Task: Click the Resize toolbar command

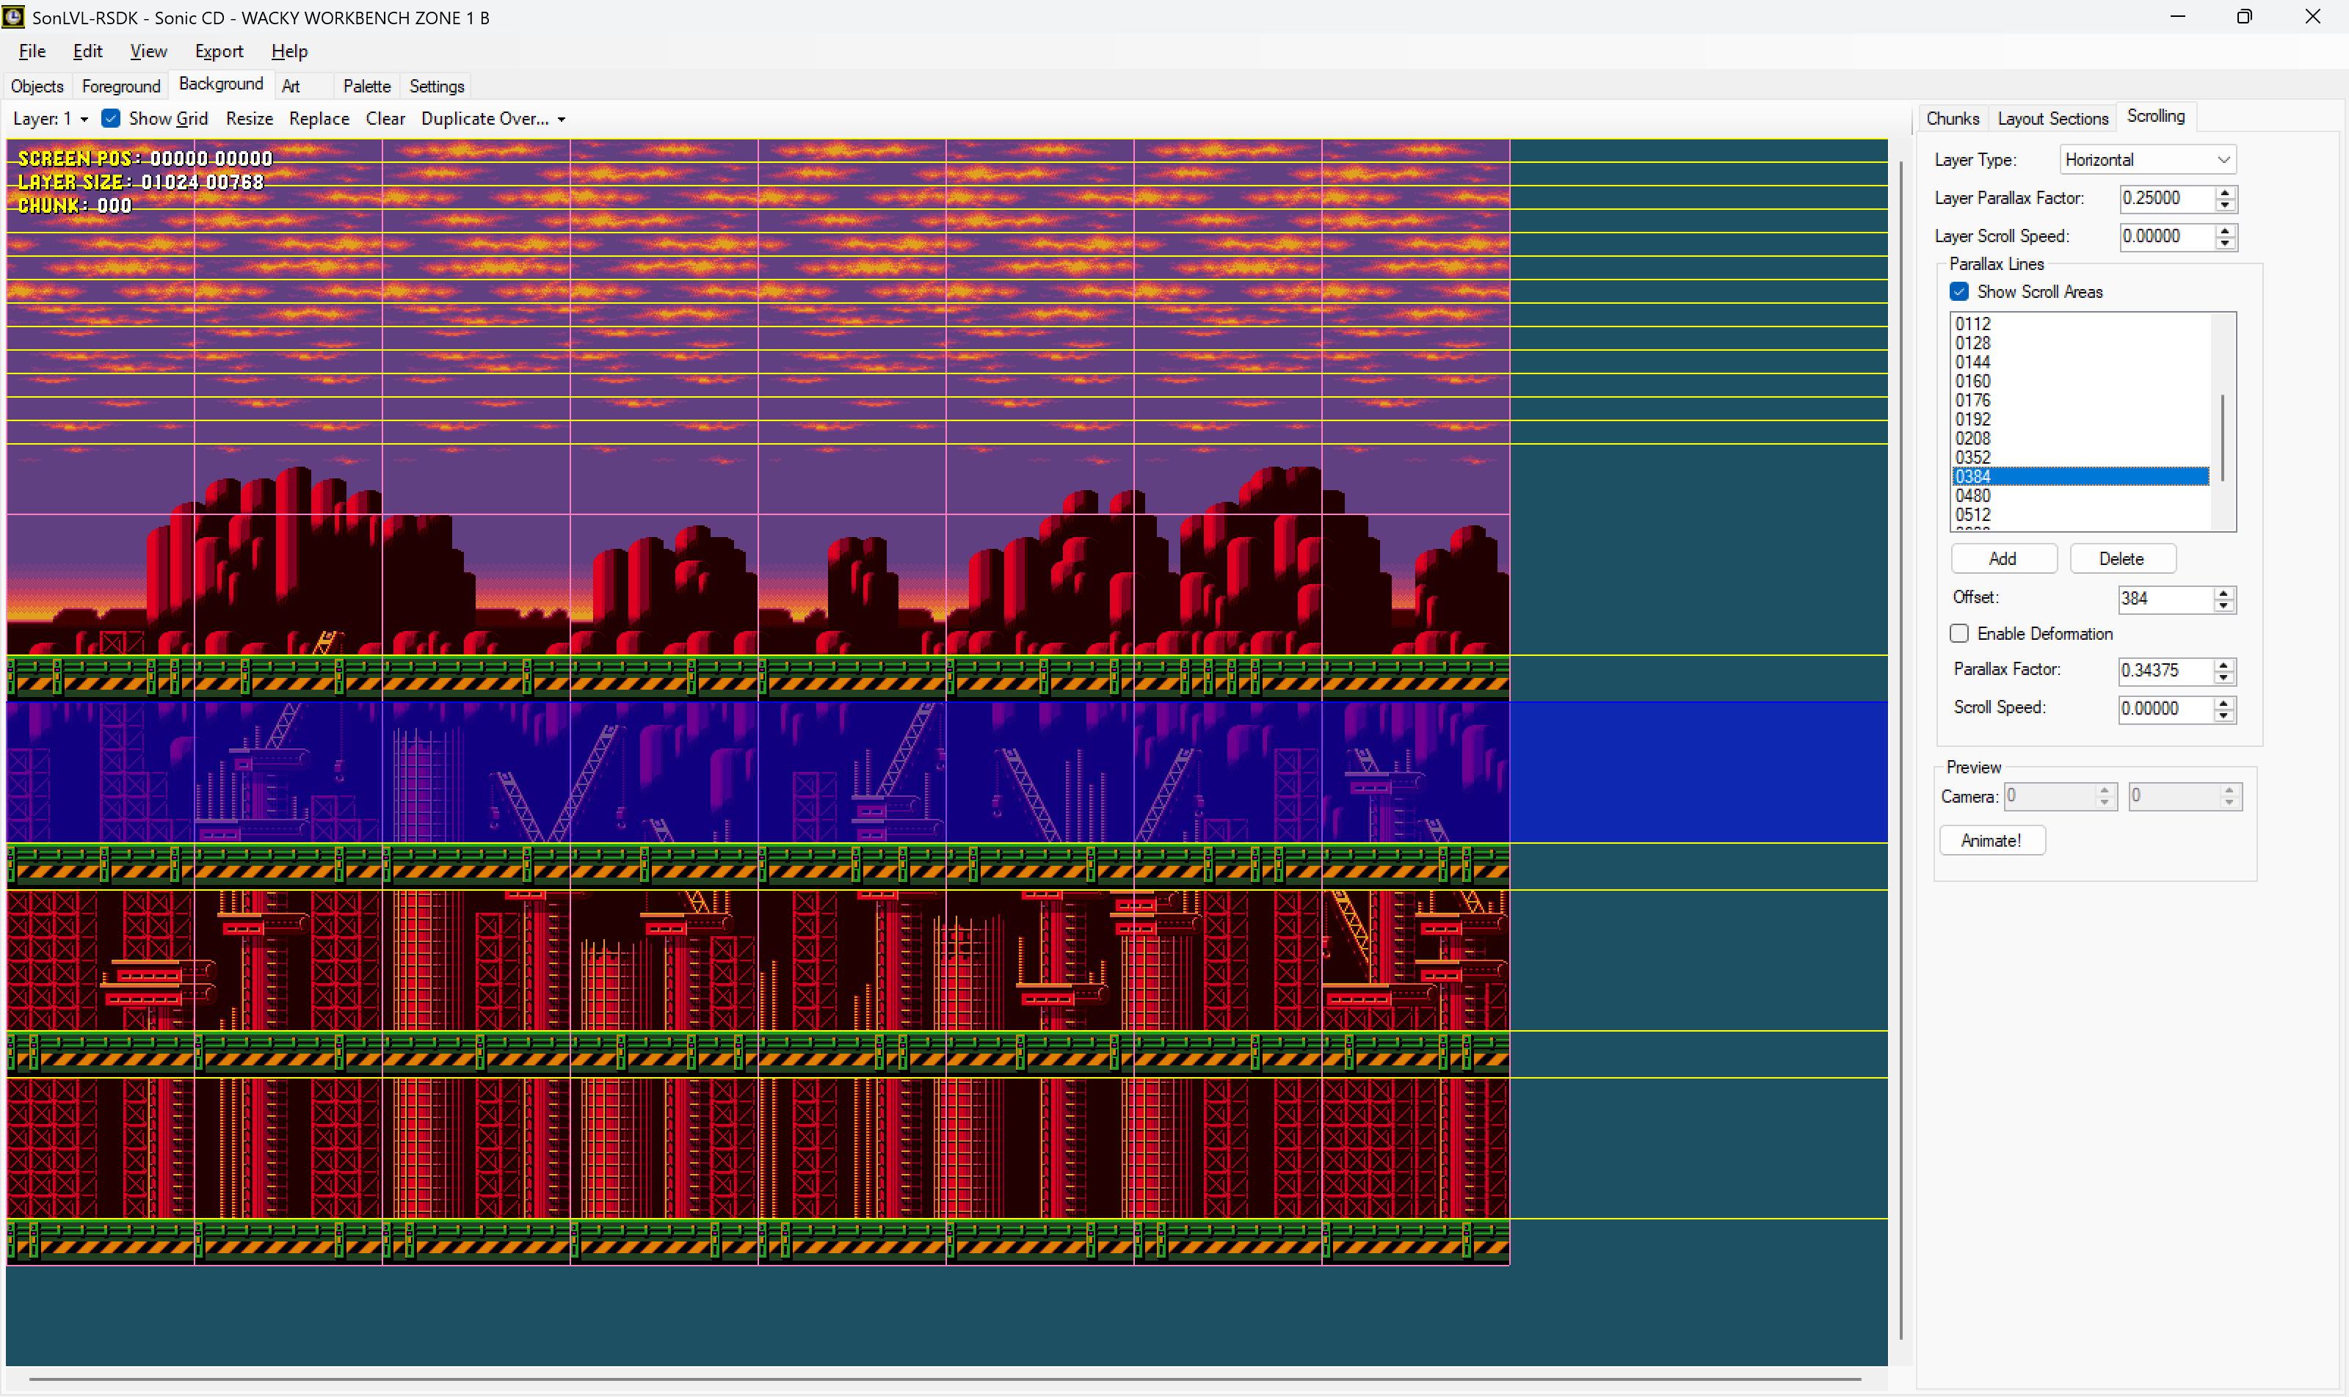Action: click(x=249, y=119)
